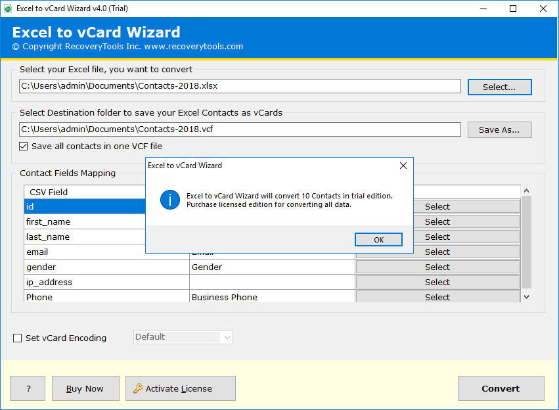Select the last_name CSV field row

coord(85,237)
